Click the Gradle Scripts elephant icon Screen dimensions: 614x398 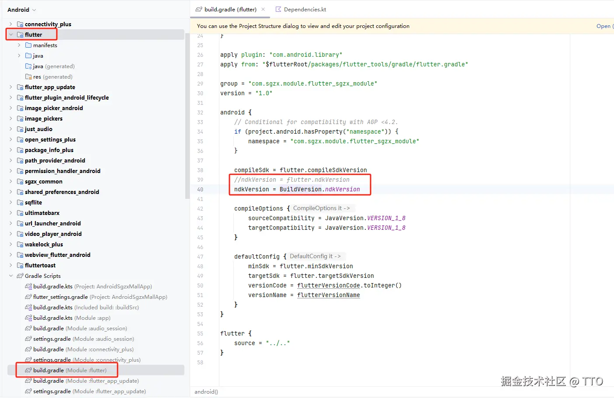point(20,276)
